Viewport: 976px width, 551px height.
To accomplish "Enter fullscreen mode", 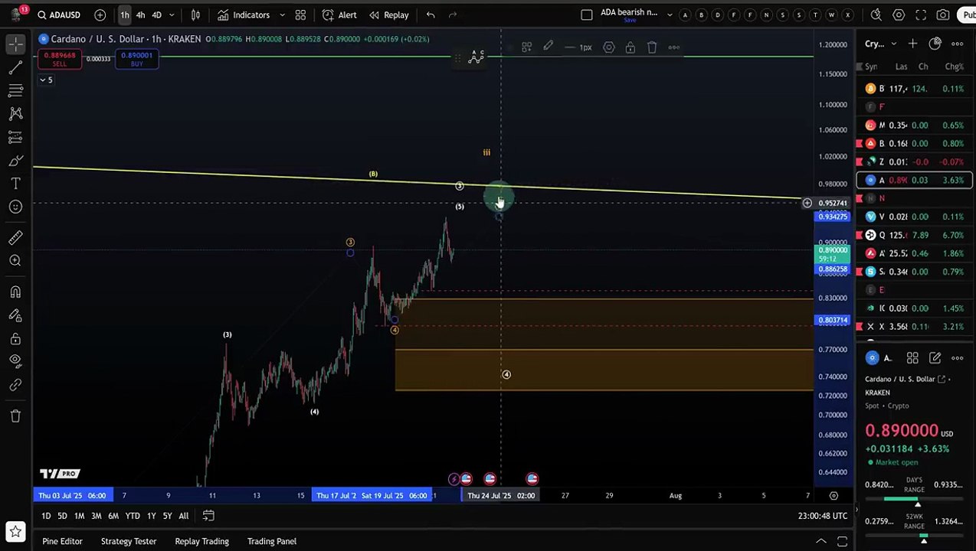I will [921, 15].
